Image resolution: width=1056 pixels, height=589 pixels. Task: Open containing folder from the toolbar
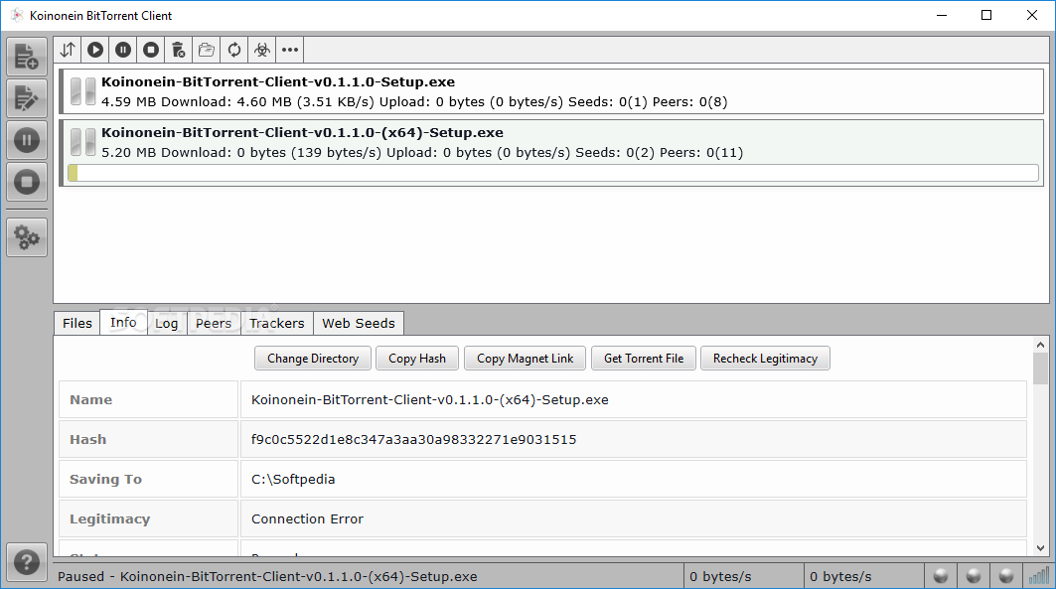point(206,50)
